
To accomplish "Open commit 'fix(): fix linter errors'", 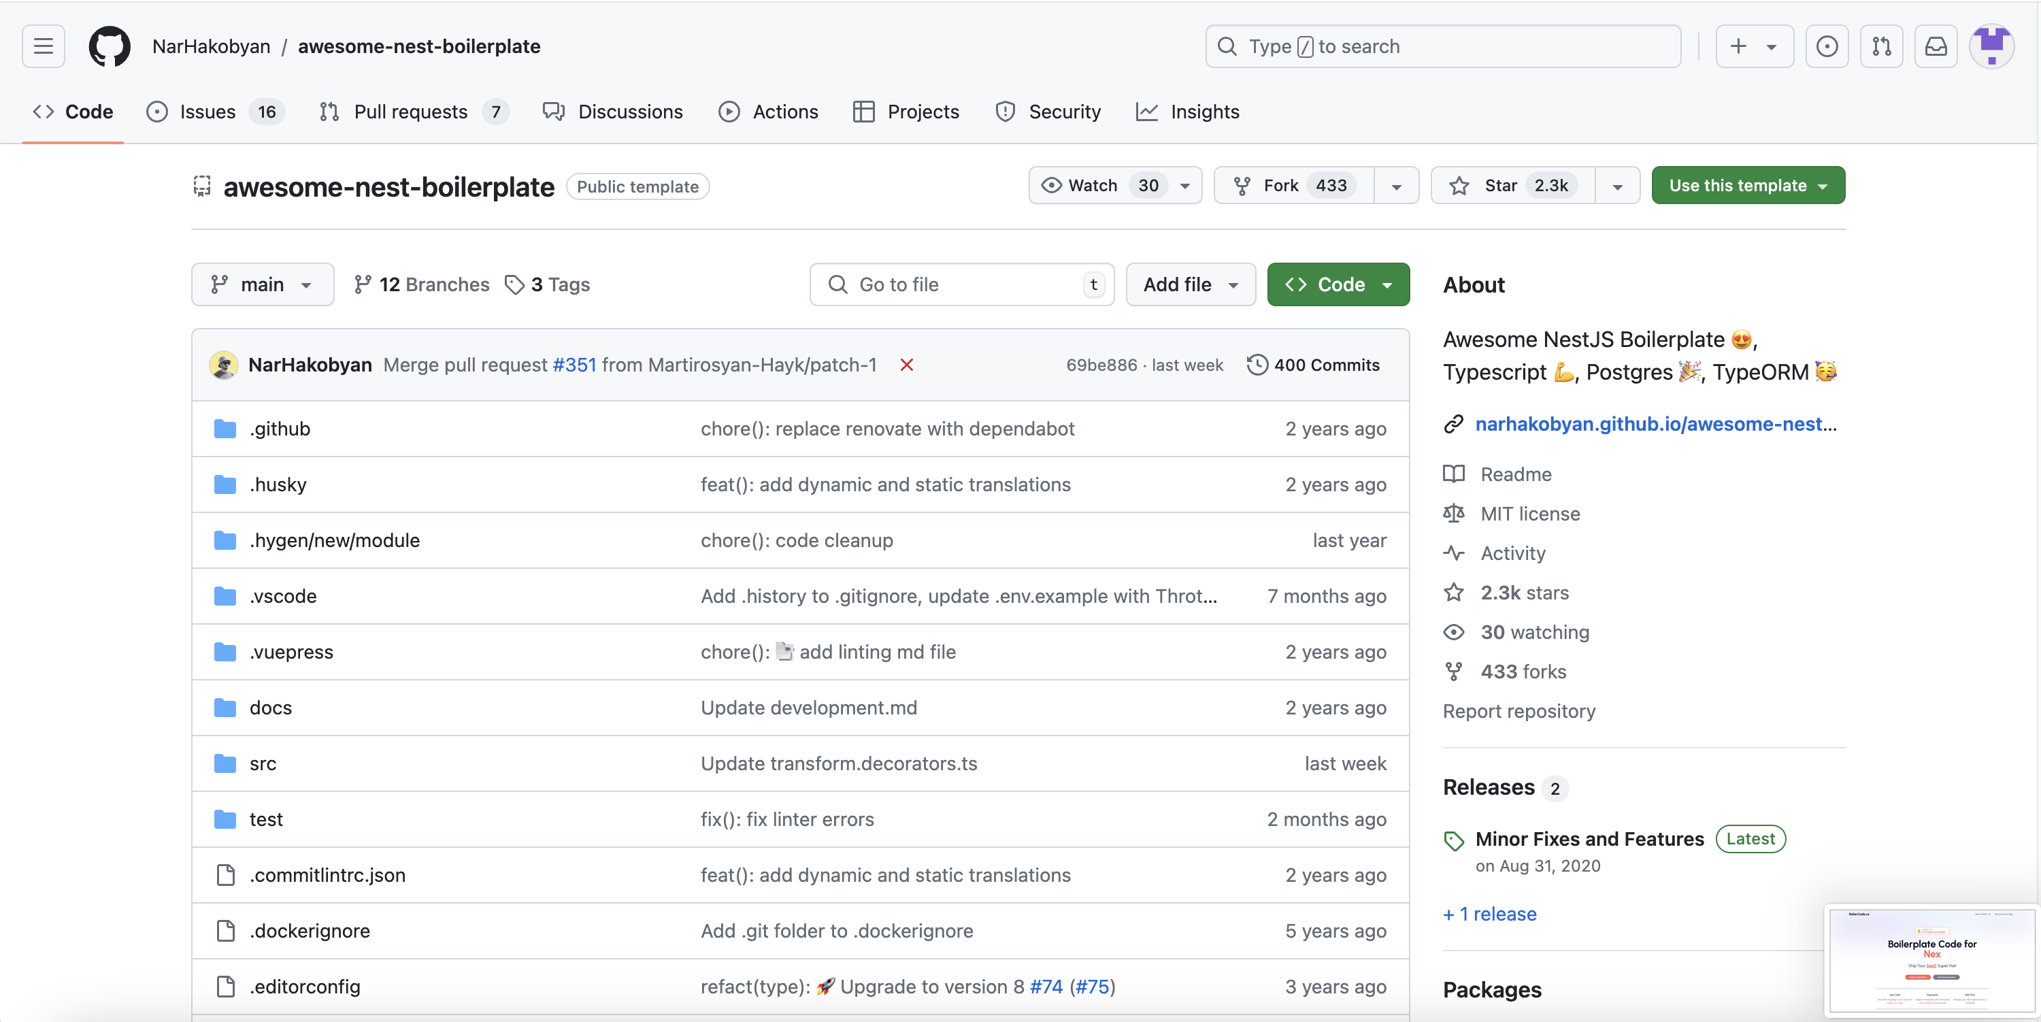I will coord(786,819).
